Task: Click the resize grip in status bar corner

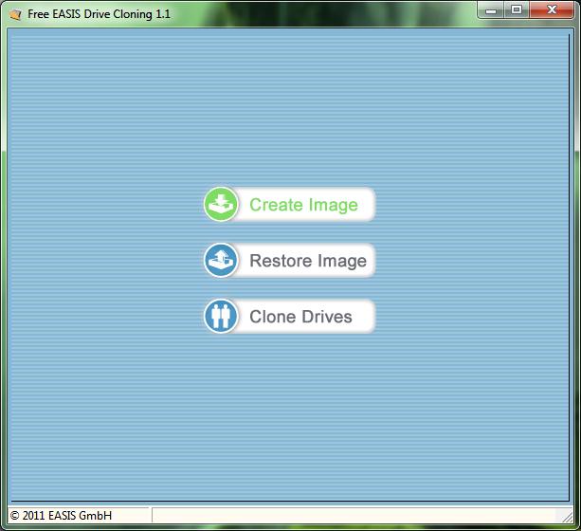Action: pos(568,517)
